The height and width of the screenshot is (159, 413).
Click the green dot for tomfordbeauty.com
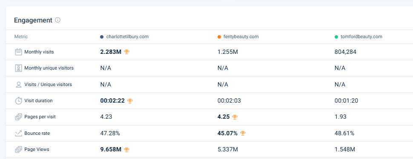point(336,37)
